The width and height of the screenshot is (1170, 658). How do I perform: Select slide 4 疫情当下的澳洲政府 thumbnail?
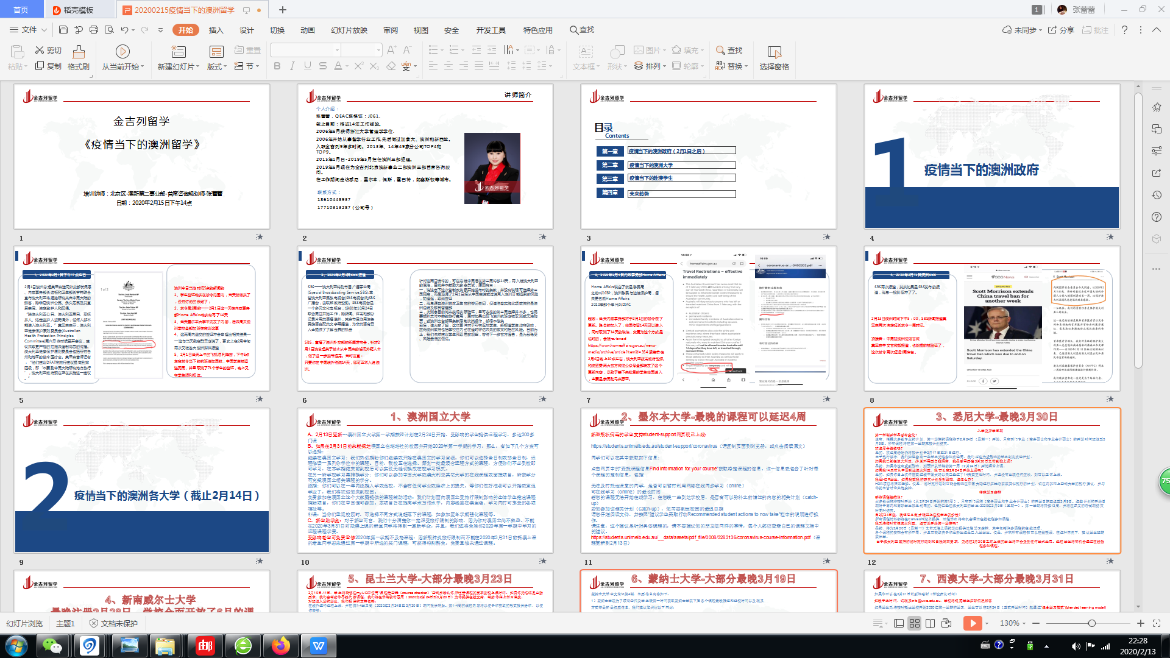point(992,157)
